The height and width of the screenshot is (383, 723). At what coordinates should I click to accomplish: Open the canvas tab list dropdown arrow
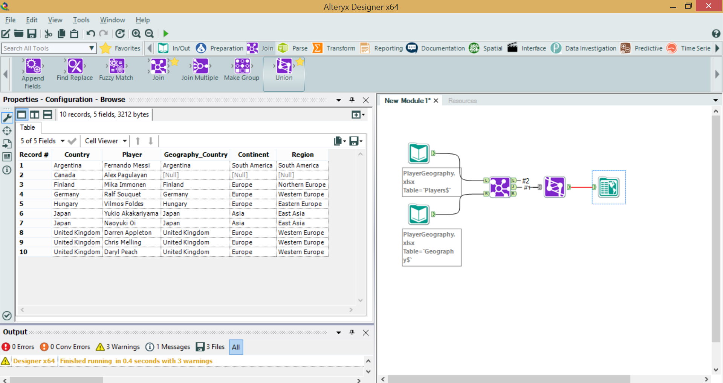pyautogui.click(x=715, y=100)
